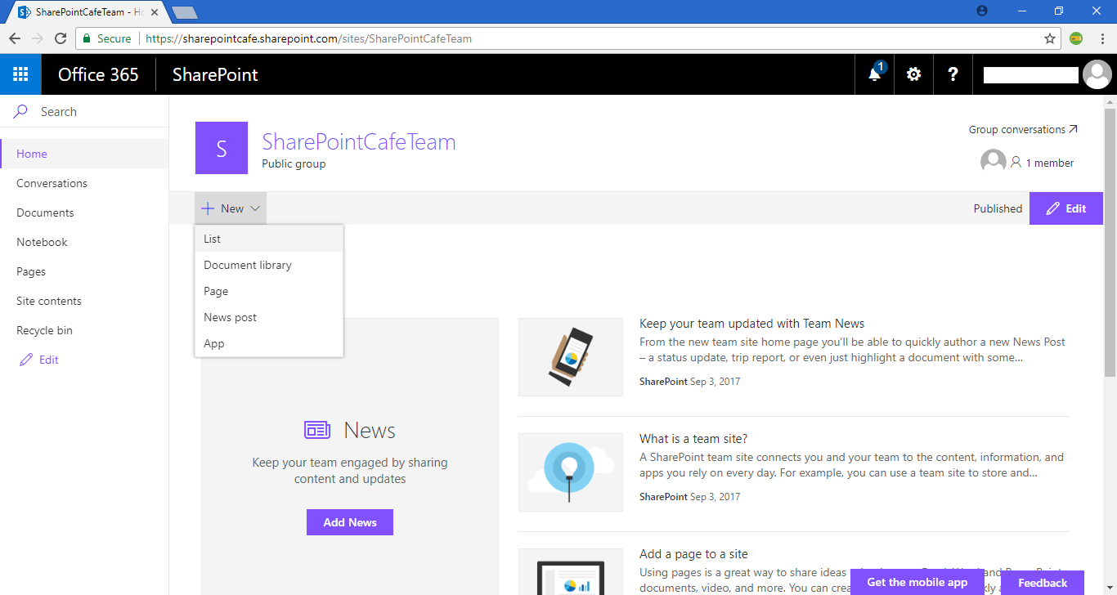Image resolution: width=1117 pixels, height=595 pixels.
Task: Open Documents in the left navigation
Action: click(84, 212)
